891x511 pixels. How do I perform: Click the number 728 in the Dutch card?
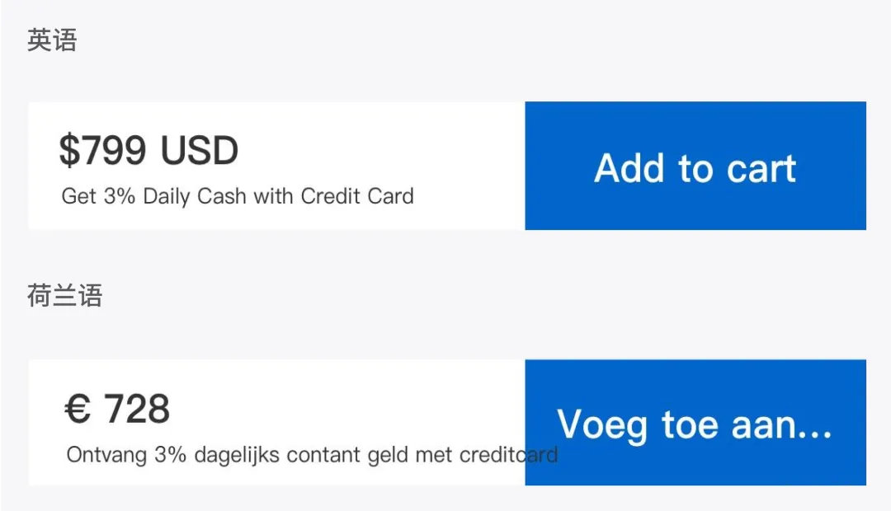point(137,409)
